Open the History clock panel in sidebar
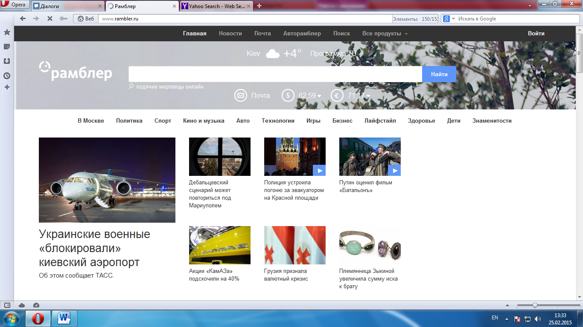This screenshot has height=327, width=583. click(7, 76)
